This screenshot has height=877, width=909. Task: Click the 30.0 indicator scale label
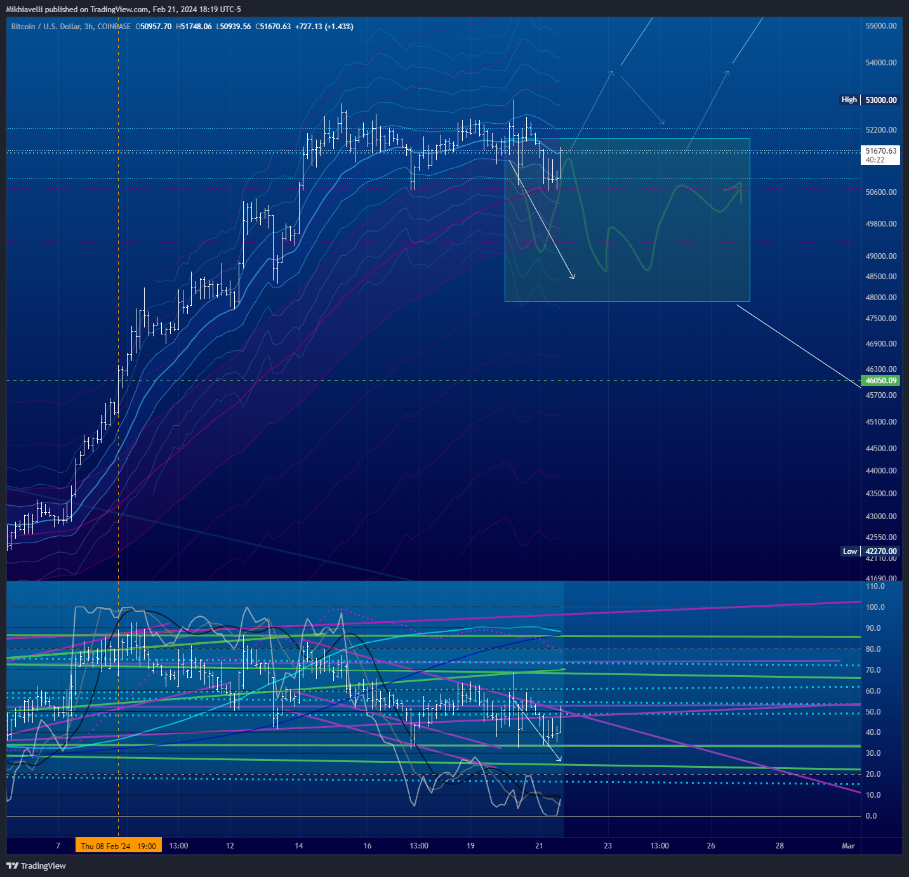tap(873, 753)
